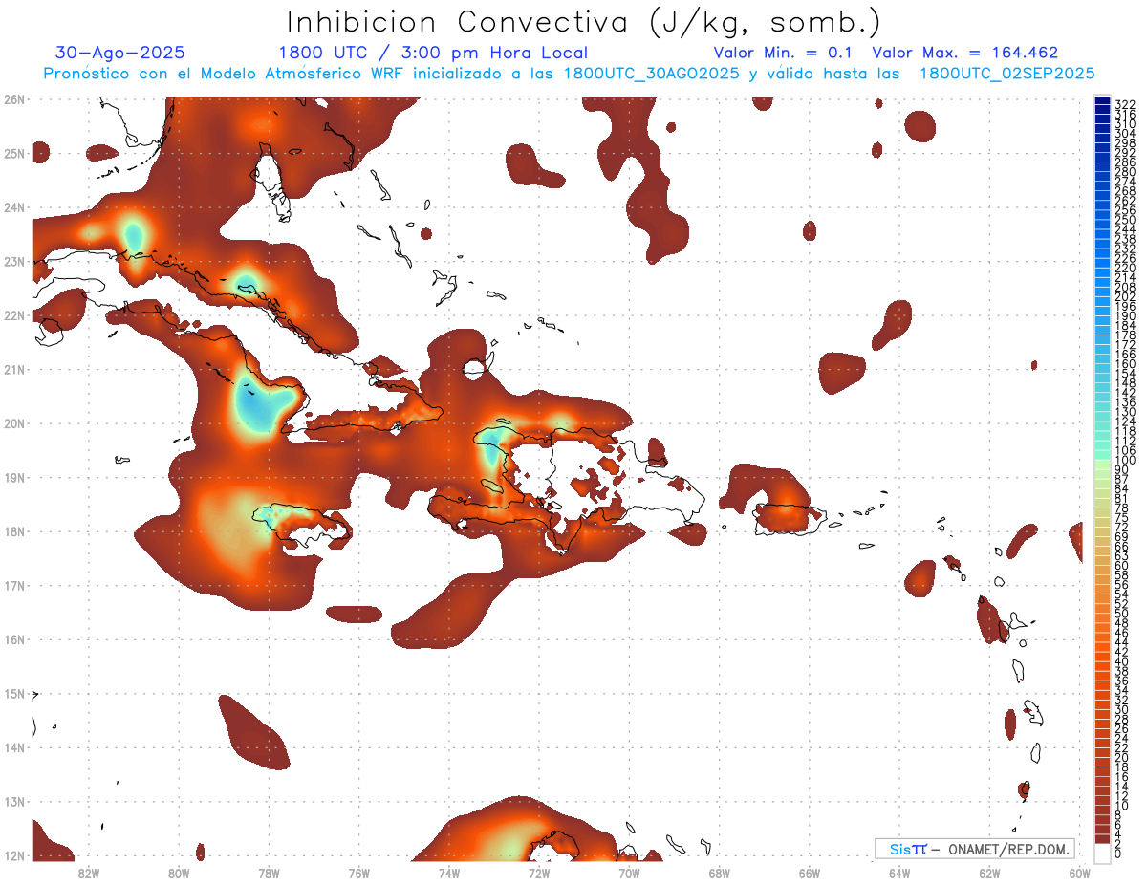Image resolution: width=1147 pixels, height=886 pixels.
Task: Click latitude label '24N'
Action: click(x=13, y=207)
